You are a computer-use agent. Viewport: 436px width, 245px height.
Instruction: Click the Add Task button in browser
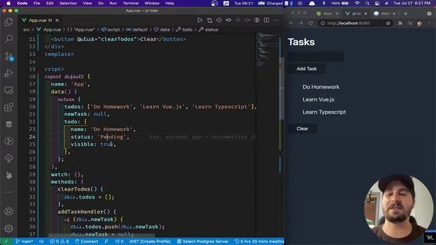coord(307,69)
